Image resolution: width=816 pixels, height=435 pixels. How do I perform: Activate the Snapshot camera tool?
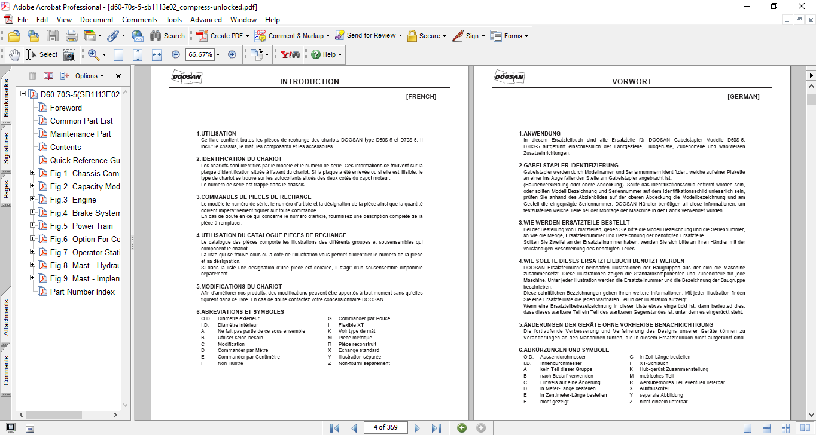pos(69,54)
